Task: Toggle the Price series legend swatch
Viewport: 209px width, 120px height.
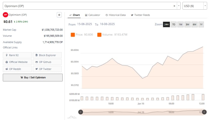Action: pyautogui.click(x=73, y=35)
